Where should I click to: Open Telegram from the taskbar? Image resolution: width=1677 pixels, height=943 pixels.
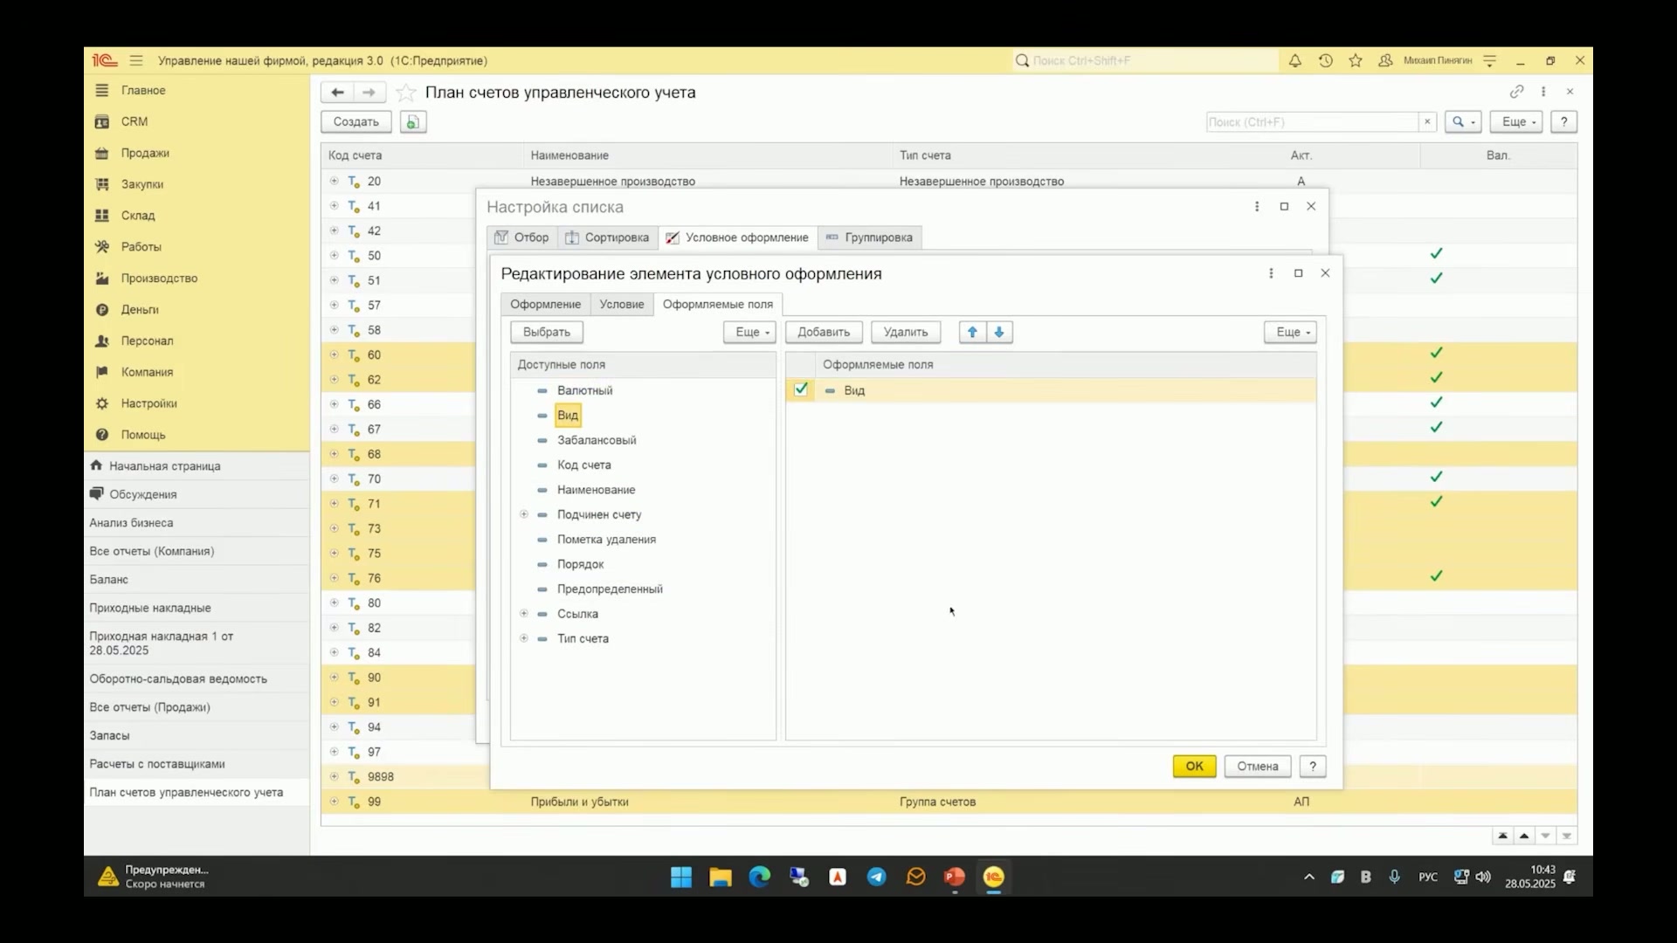(x=876, y=878)
